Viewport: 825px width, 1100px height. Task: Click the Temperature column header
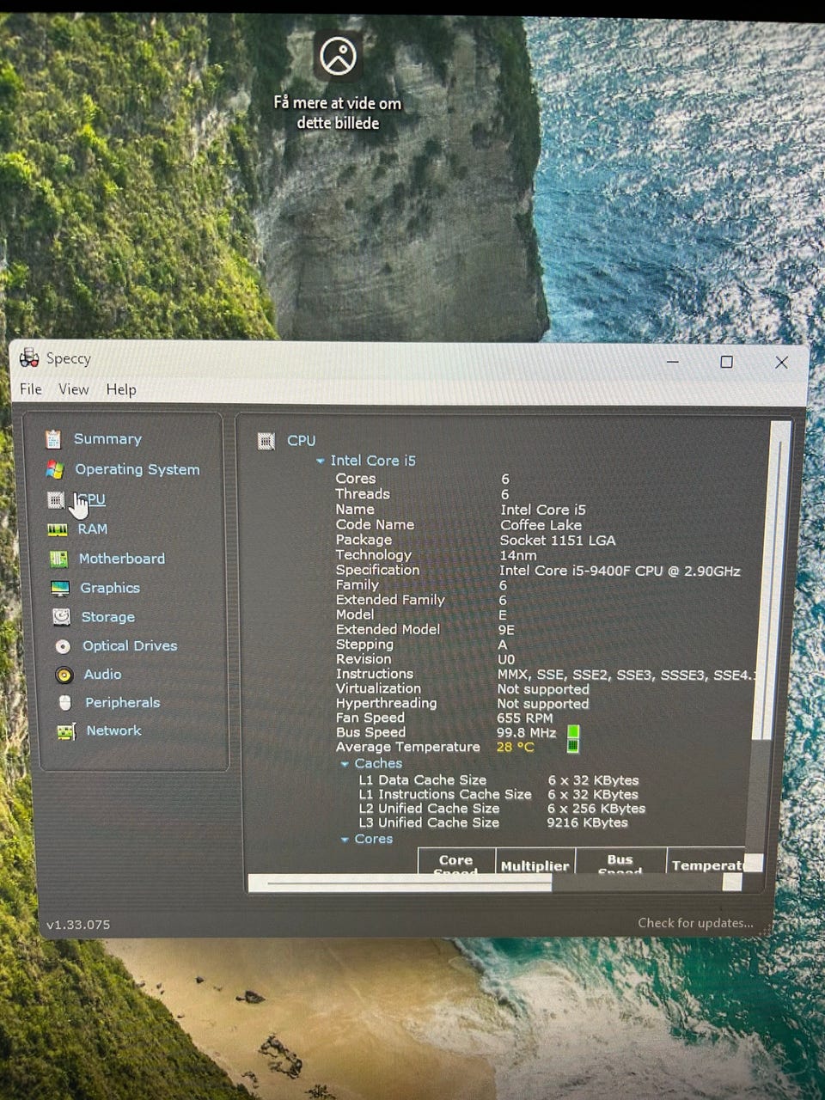[x=706, y=861]
